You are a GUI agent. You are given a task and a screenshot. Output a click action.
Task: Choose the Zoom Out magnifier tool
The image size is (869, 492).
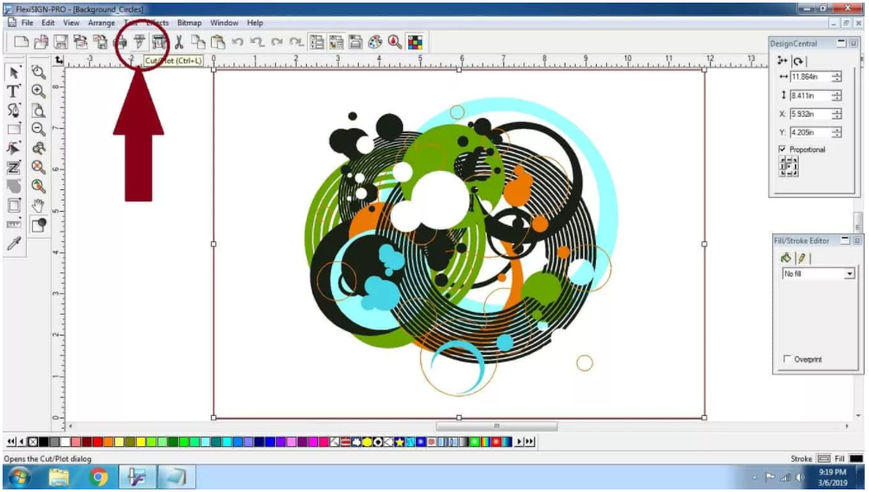[x=38, y=129]
